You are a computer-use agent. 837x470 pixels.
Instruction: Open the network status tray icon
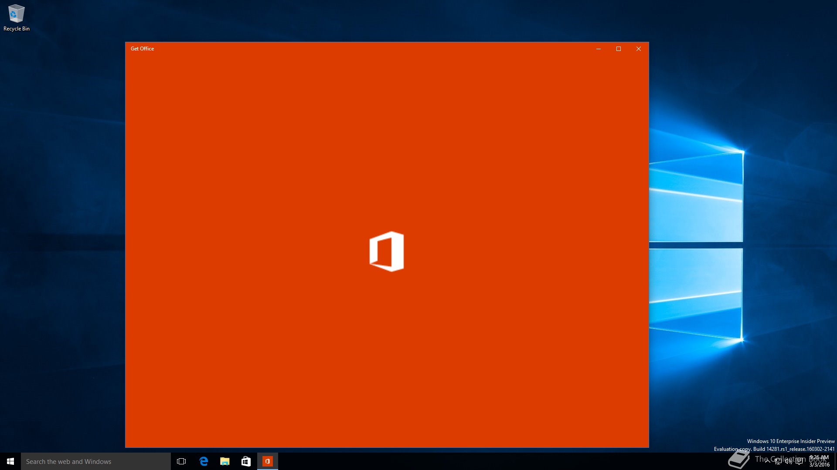[778, 461]
